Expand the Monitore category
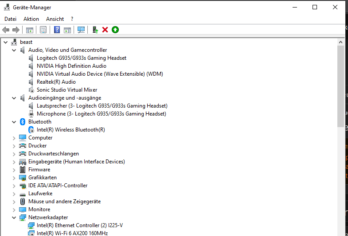Screen dimensions: 348x236 click(x=14, y=210)
